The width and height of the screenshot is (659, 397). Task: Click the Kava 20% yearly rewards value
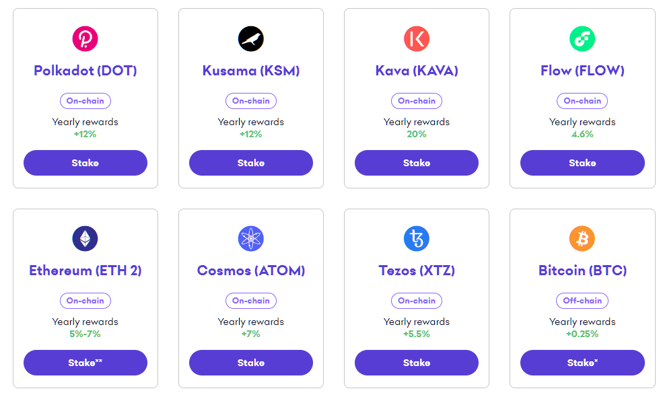[x=417, y=134]
